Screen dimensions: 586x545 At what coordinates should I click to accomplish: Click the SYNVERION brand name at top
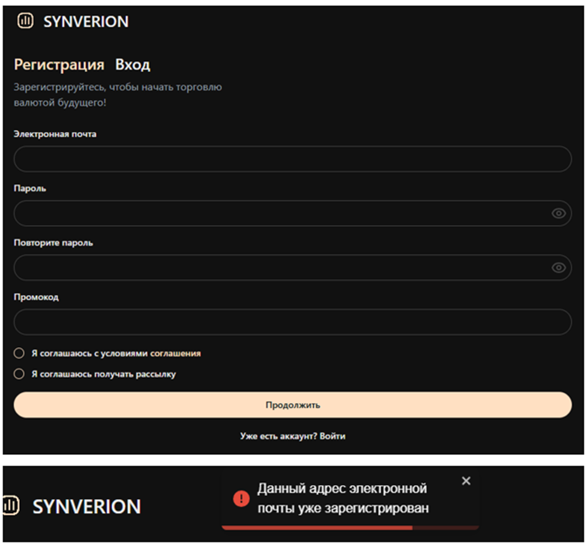click(x=86, y=22)
